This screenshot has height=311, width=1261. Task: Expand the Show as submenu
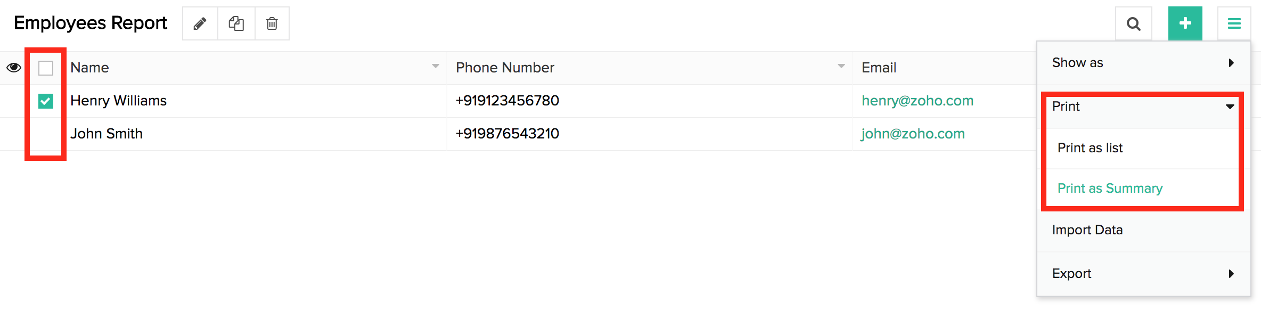(x=1143, y=63)
